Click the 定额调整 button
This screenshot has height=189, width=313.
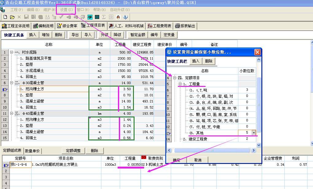click(73, 151)
